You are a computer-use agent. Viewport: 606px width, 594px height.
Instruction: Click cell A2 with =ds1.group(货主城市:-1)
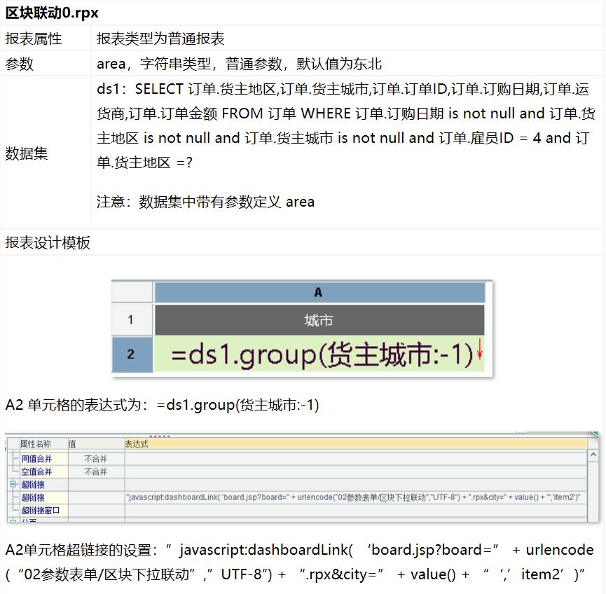319,354
